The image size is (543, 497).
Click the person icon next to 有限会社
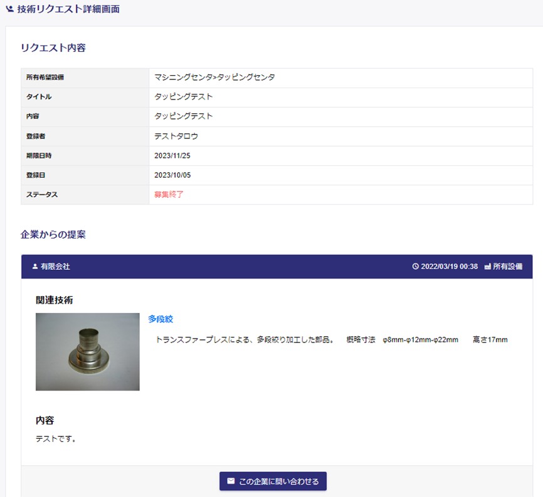[x=35, y=267]
